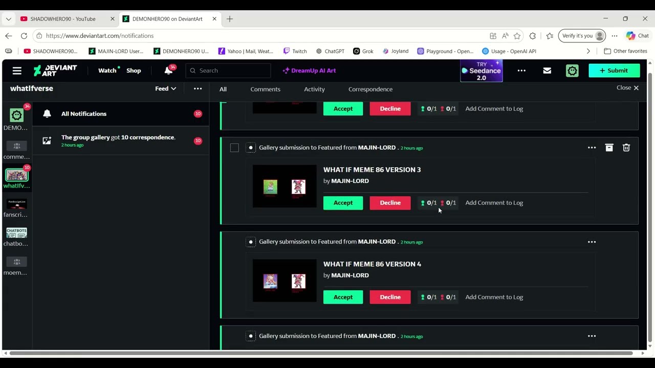Open browser extensions puzzle icon
The width and height of the screenshot is (655, 368).
533,36
